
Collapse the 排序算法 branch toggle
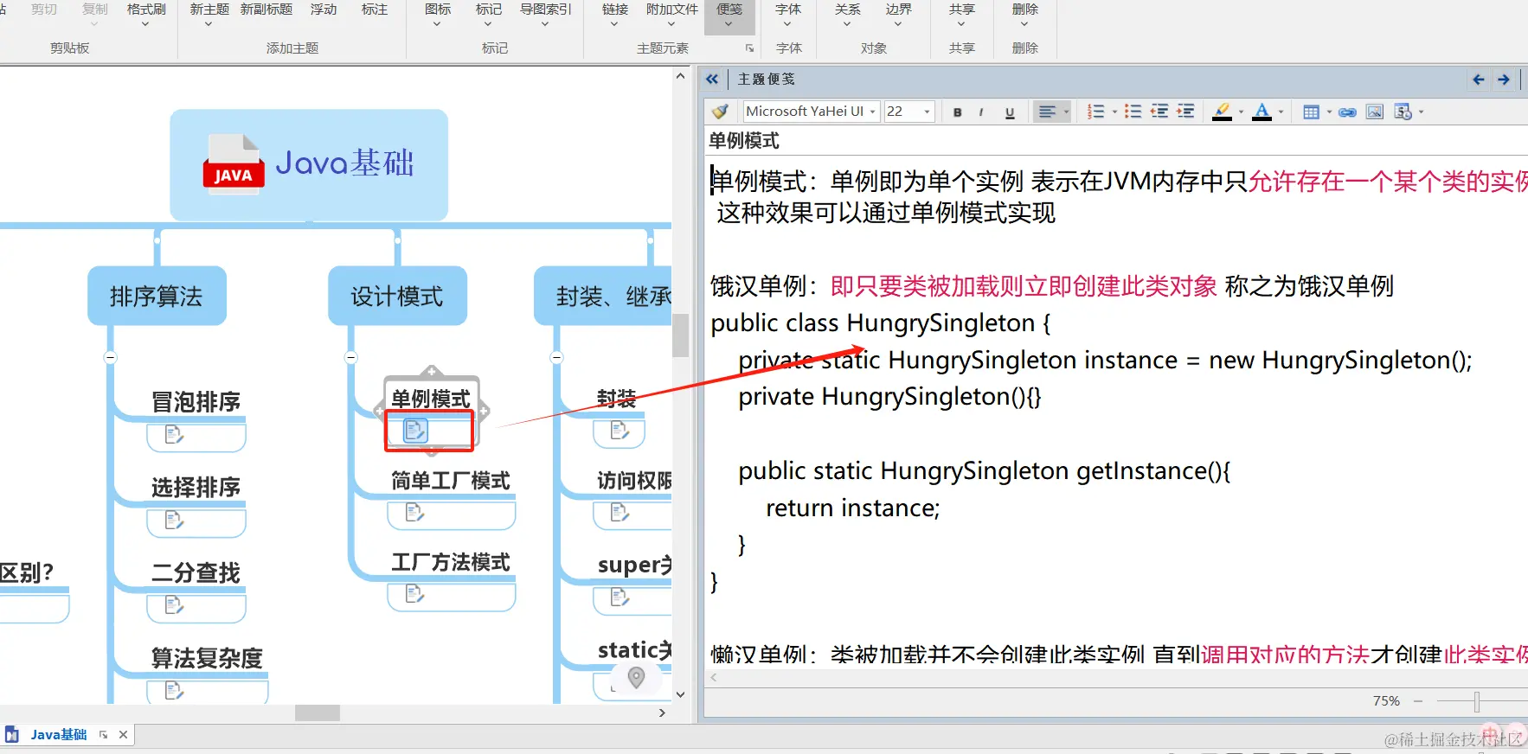pos(110,357)
